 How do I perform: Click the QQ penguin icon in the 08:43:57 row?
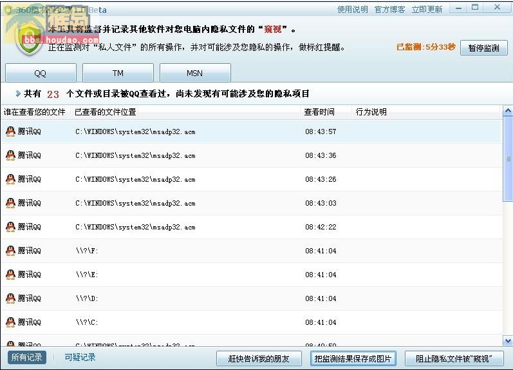(x=10, y=131)
